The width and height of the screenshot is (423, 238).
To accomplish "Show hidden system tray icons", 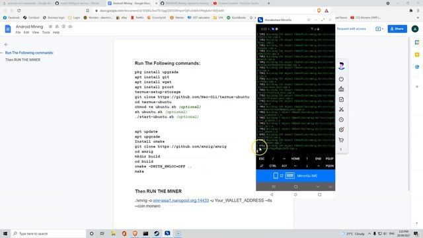I will point(369,233).
